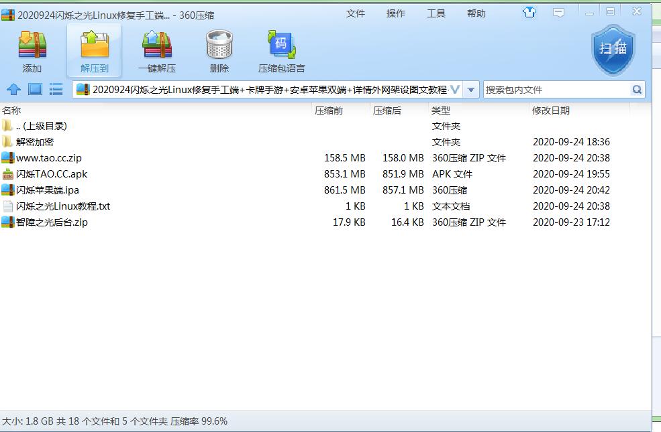Switch to detailed list view mode
The image size is (661, 432).
[x=56, y=90]
